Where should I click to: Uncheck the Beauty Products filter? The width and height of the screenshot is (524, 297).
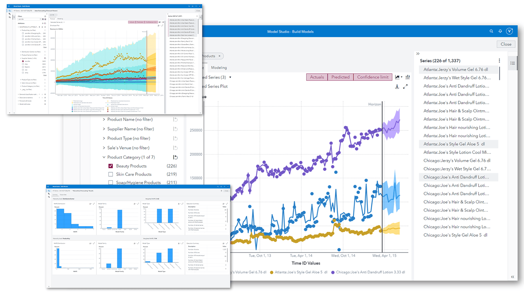111,166
